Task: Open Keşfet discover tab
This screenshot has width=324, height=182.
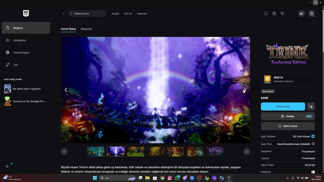Action: (x=115, y=14)
